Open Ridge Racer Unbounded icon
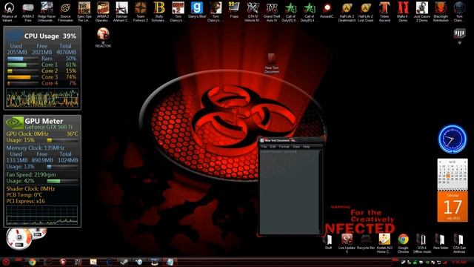Image resolution: width=474 pixels, height=267 pixels. [x=47, y=12]
